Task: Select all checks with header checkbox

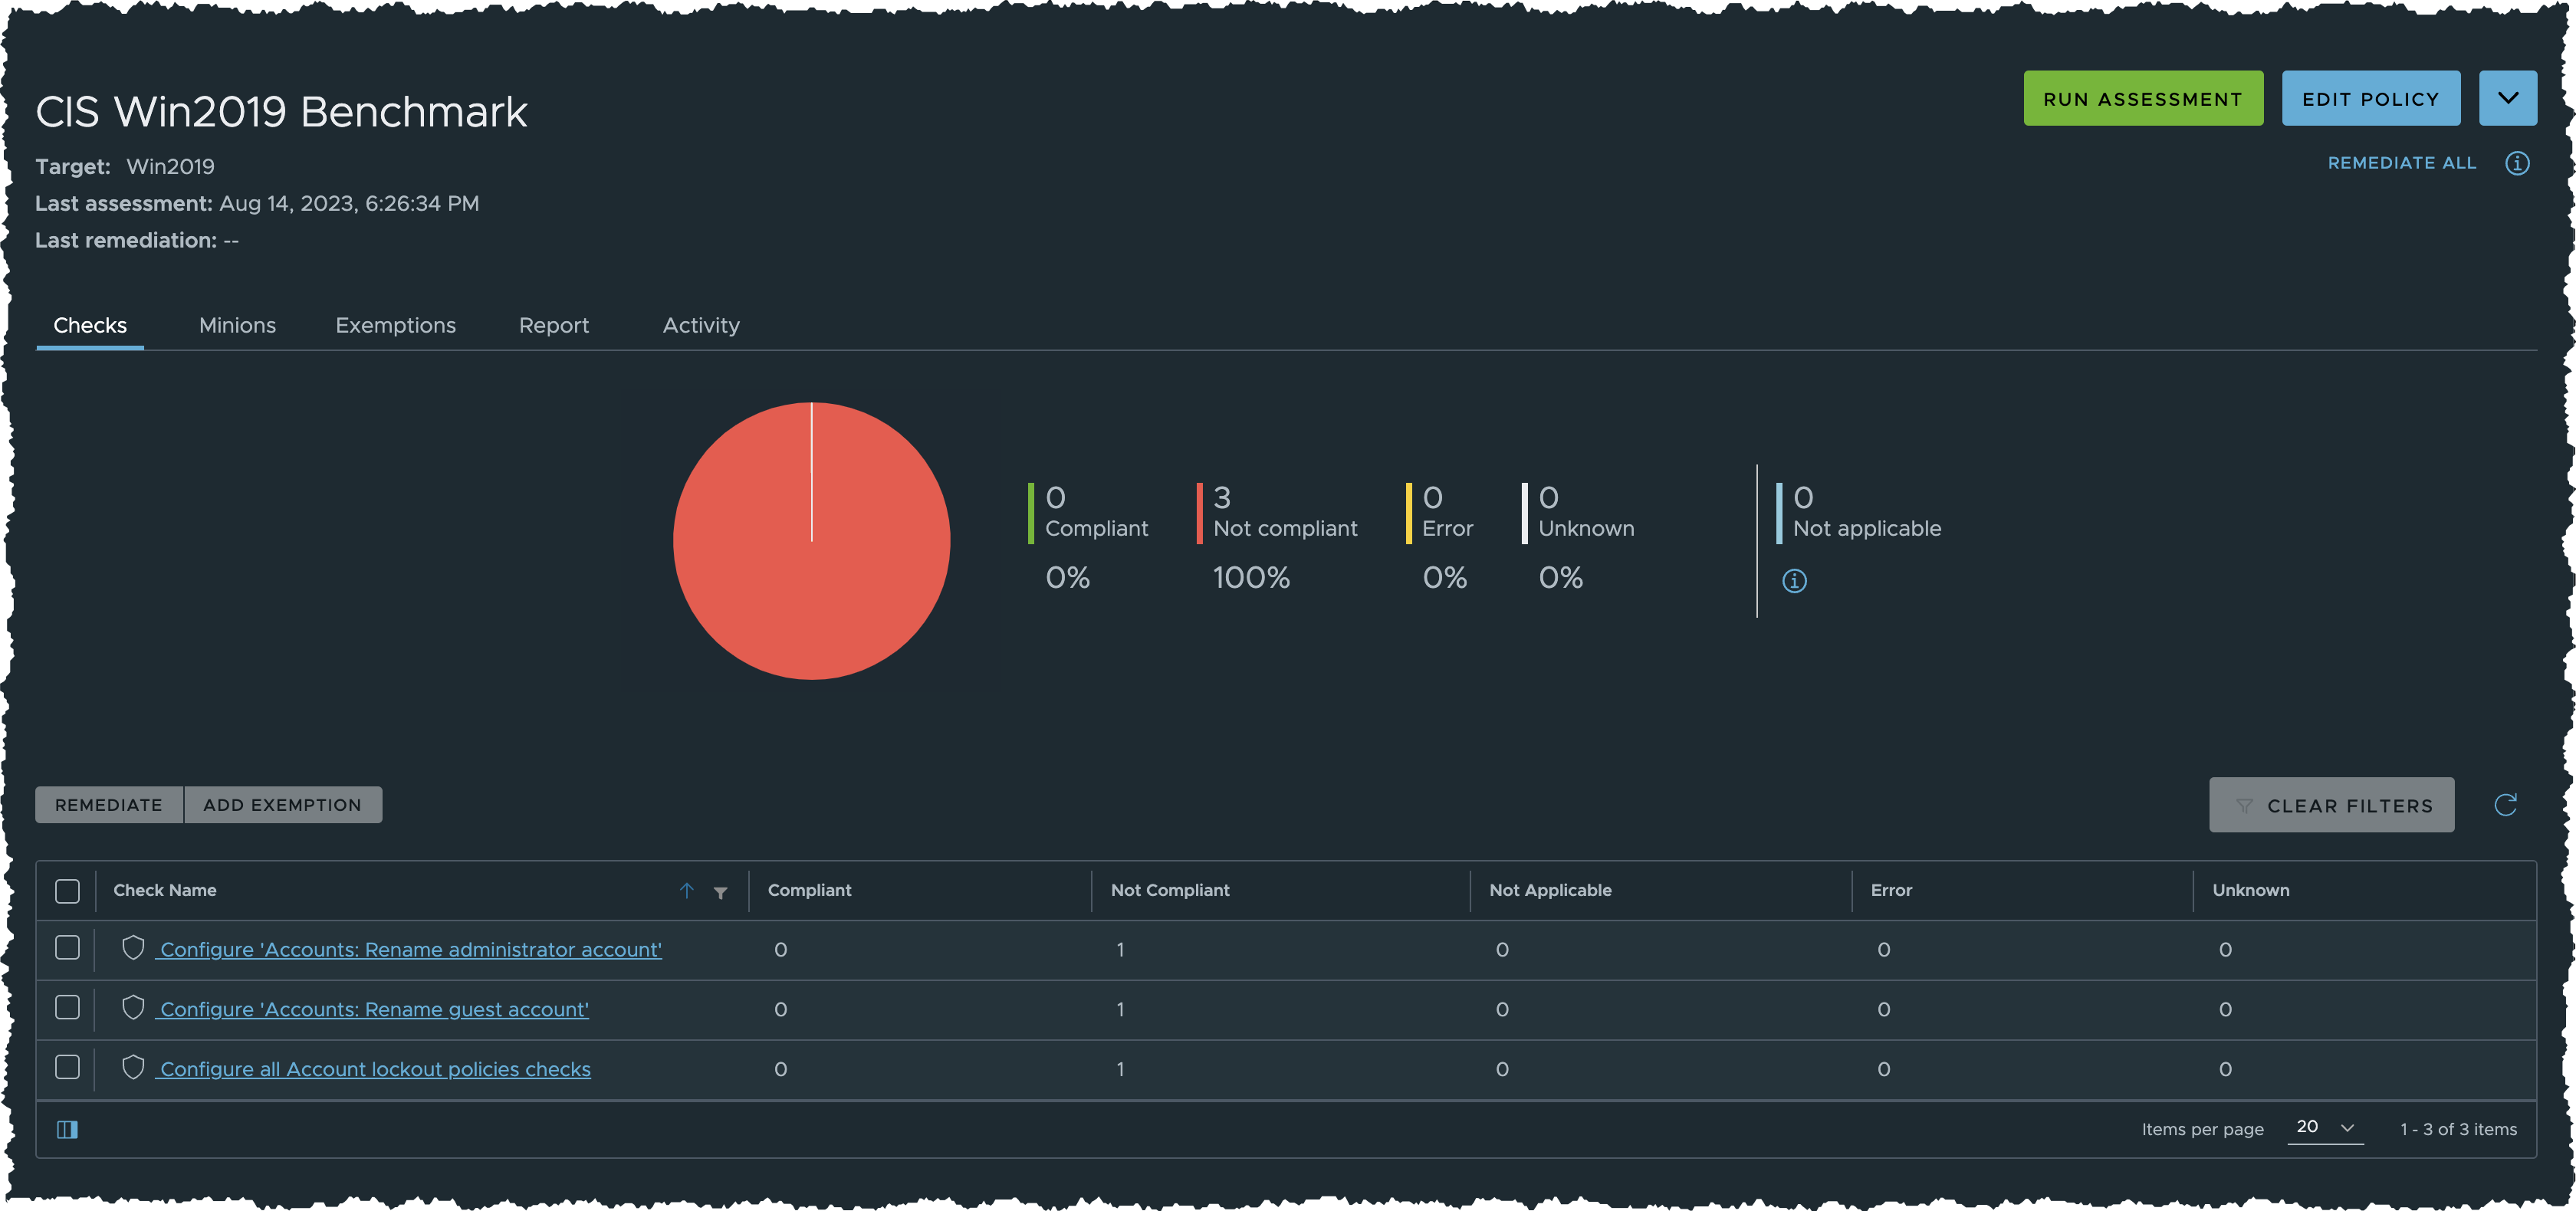Action: pos(67,891)
